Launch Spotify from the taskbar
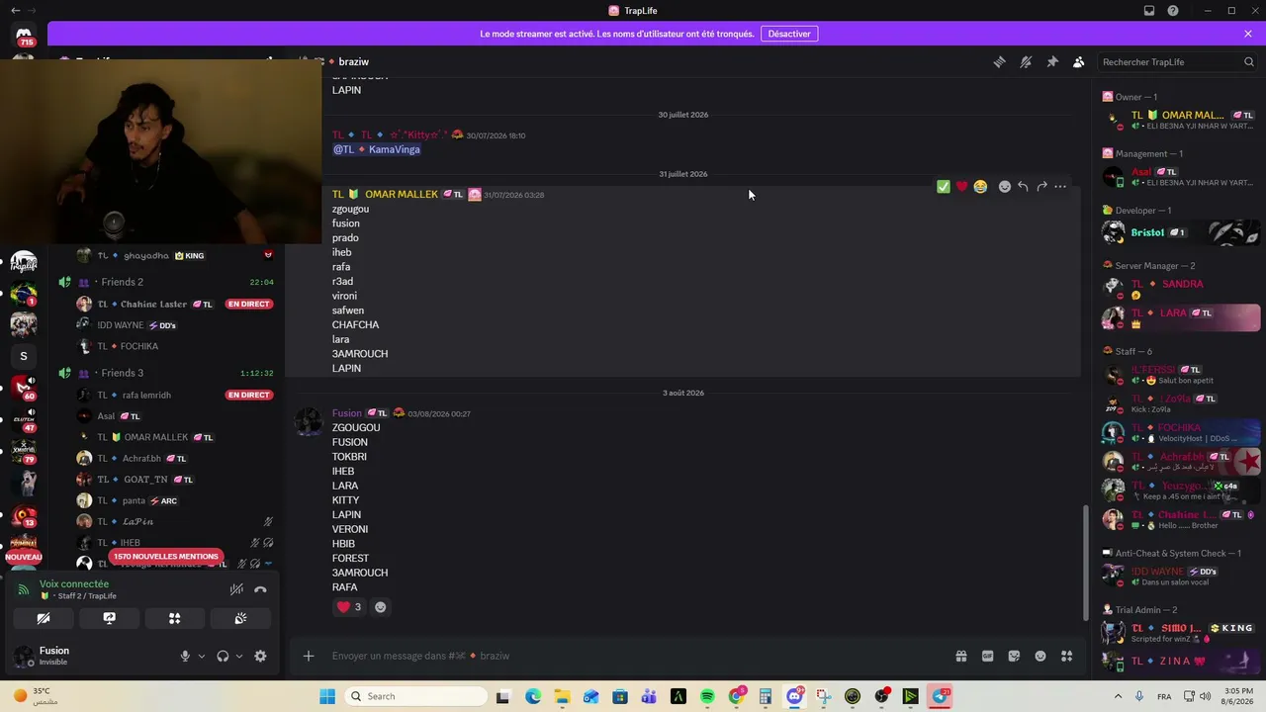Image resolution: width=1266 pixels, height=712 pixels. [707, 696]
